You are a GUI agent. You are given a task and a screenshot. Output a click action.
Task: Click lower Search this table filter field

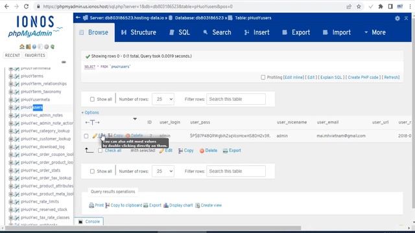tap(236, 172)
